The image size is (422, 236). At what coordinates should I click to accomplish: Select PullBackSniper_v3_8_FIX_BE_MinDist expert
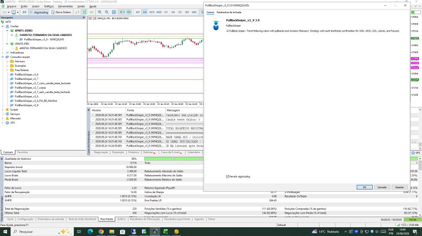coord(36,101)
